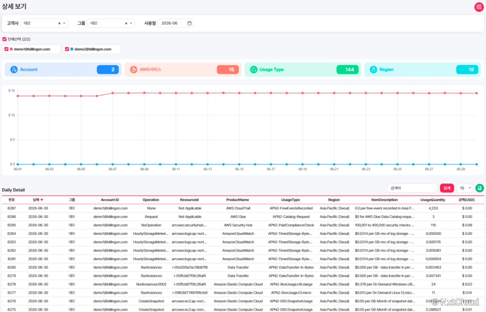Viewport: 486px width, 312px height.
Task: Sort by the ProductName column header
Action: point(238,200)
